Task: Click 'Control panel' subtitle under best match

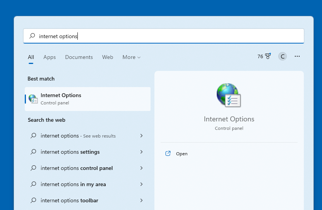Action: click(55, 103)
